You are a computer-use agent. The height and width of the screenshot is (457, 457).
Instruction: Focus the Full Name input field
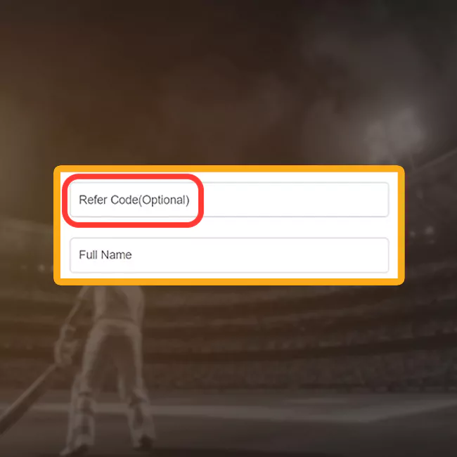click(x=229, y=255)
